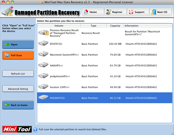Select the EFI(FAT32) volume name
The height and width of the screenshot is (135, 174).
click(x=56, y=44)
